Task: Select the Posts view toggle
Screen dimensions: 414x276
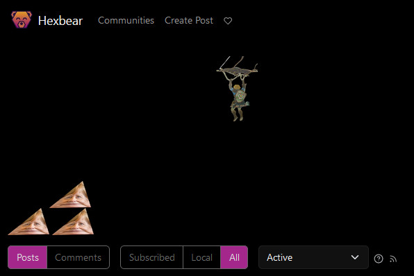Action: pyautogui.click(x=28, y=257)
